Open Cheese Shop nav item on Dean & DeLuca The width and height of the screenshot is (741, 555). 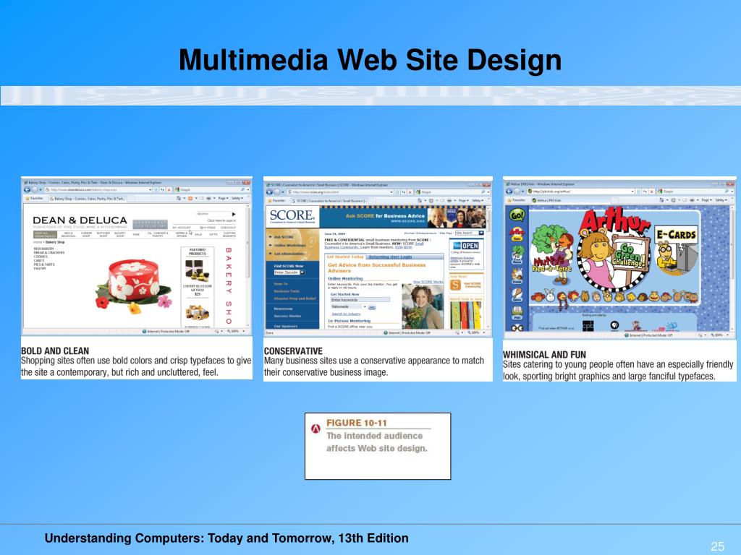pos(86,235)
